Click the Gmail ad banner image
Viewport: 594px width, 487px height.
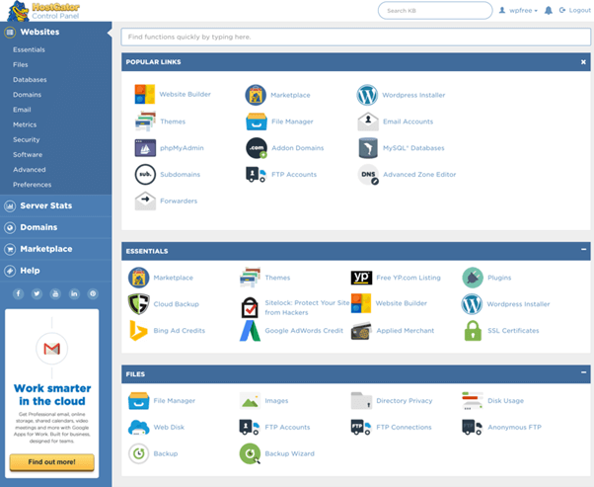[x=52, y=348]
